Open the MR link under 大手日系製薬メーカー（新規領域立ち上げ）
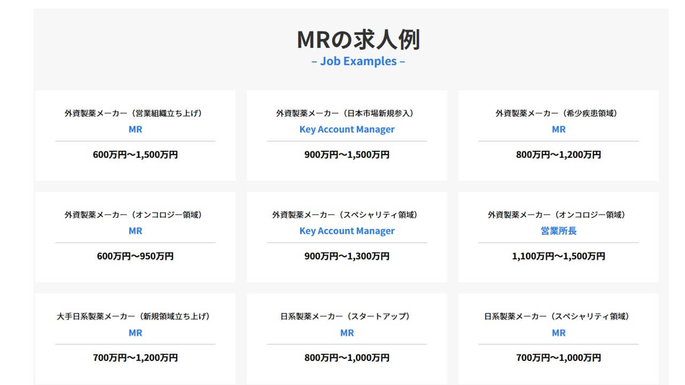This screenshot has height=385, width=685. (x=135, y=333)
